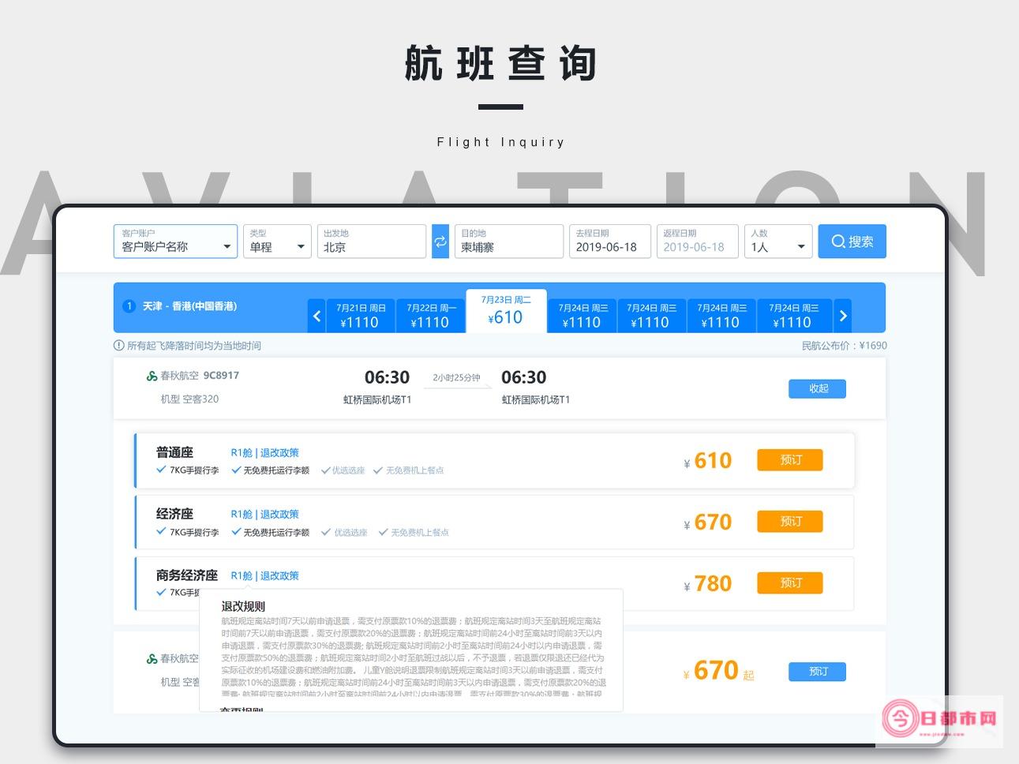The height and width of the screenshot is (764, 1019).
Task: Show previous dates with left arrow
Action: (x=317, y=316)
